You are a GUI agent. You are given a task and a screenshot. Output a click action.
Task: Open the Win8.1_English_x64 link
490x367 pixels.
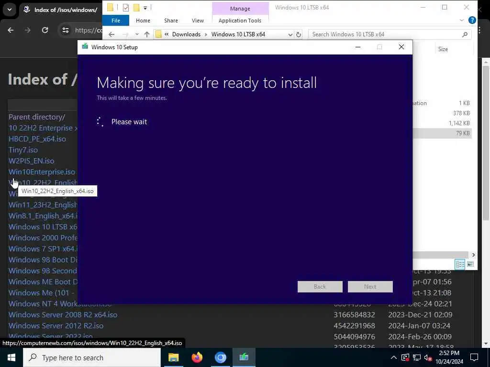click(43, 216)
